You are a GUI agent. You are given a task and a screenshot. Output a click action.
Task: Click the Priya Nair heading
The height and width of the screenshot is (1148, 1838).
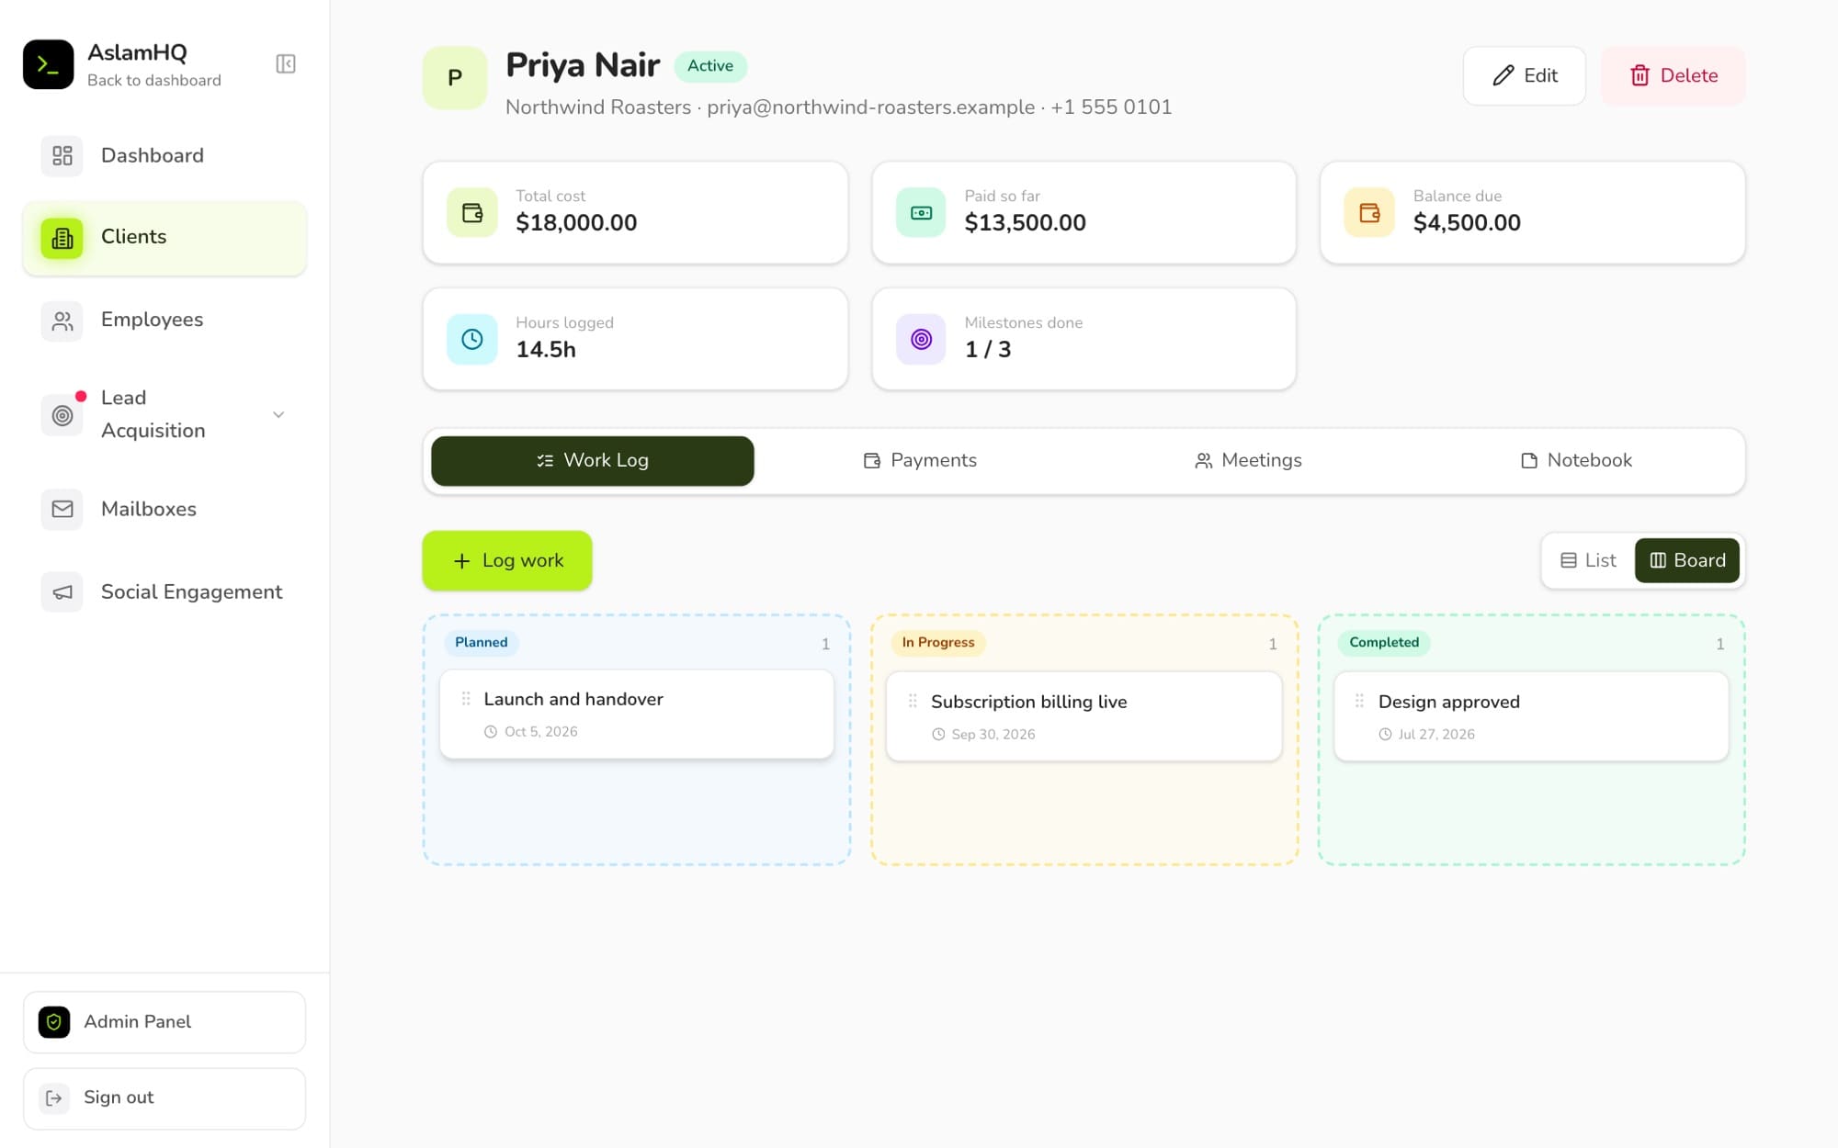pyautogui.click(x=583, y=65)
